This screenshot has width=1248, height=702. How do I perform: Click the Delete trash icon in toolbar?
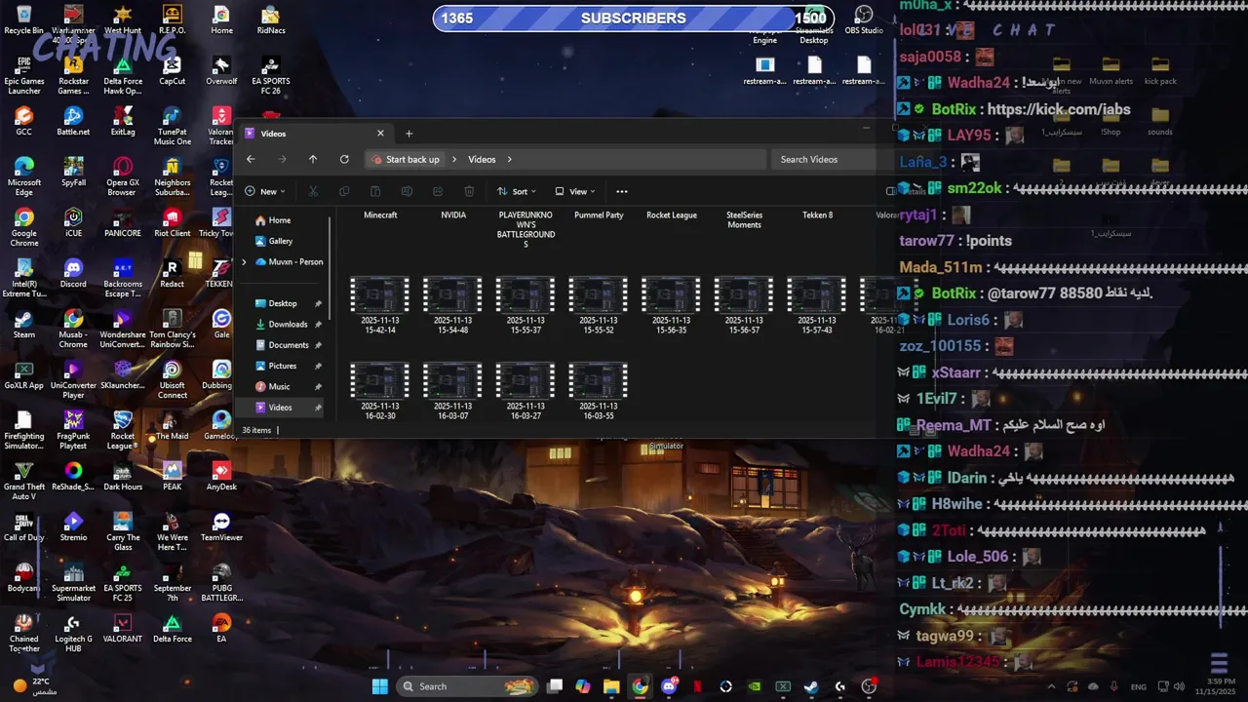469,191
